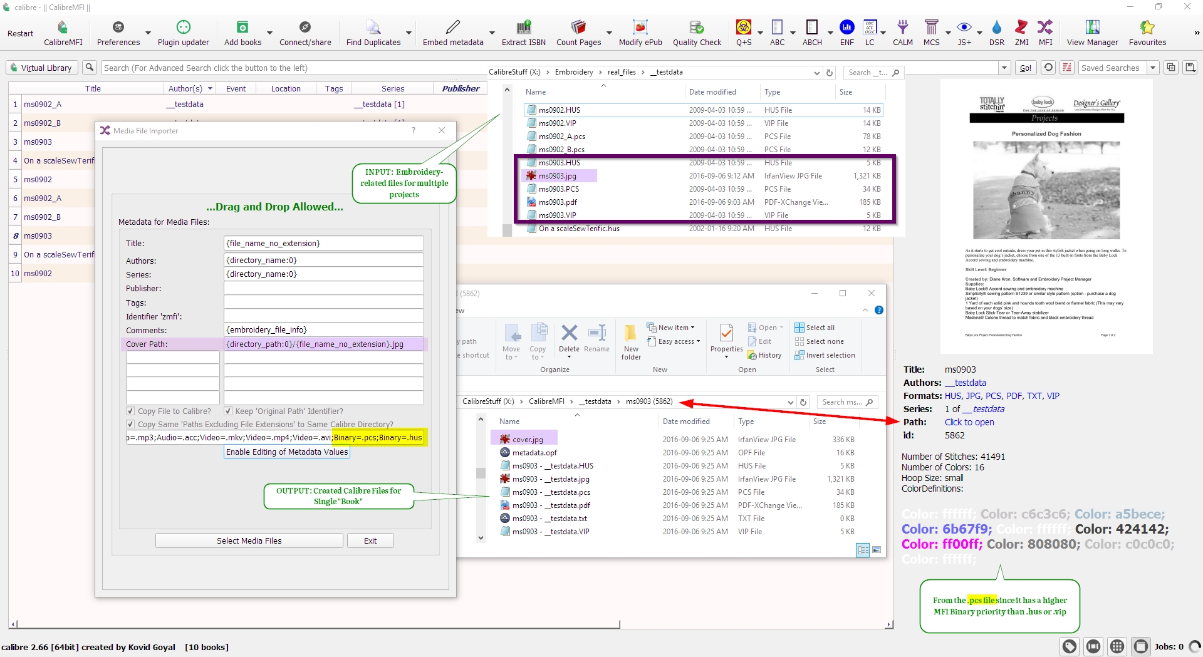Click the 'Click to open' path link
The height and width of the screenshot is (657, 1203).
tap(969, 422)
